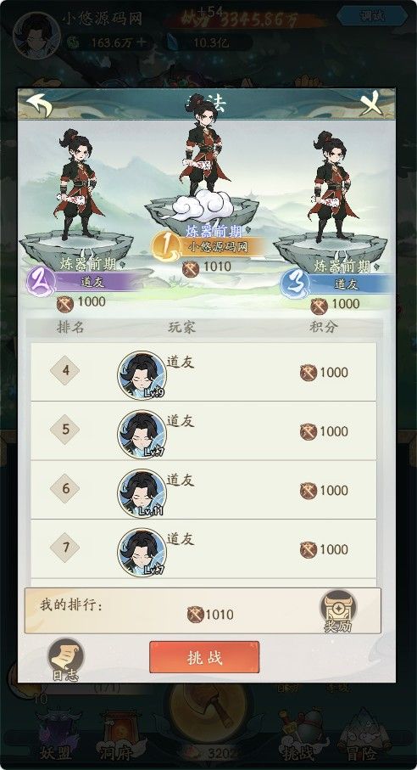Open the 奖励 rewards chest icon
The width and height of the screenshot is (417, 770).
pyautogui.click(x=338, y=610)
